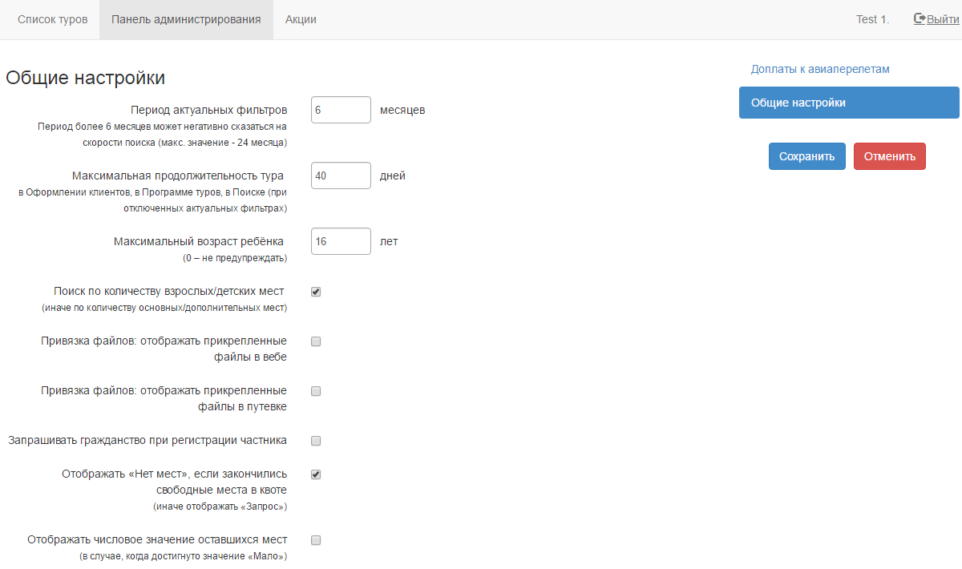Viewport: 962px width, 569px height.
Task: Open the Список туров tab
Action: pyautogui.click(x=53, y=19)
